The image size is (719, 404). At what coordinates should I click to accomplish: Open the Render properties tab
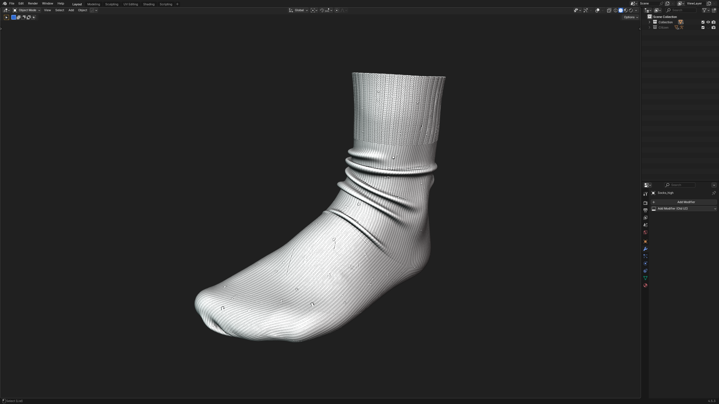pyautogui.click(x=645, y=203)
